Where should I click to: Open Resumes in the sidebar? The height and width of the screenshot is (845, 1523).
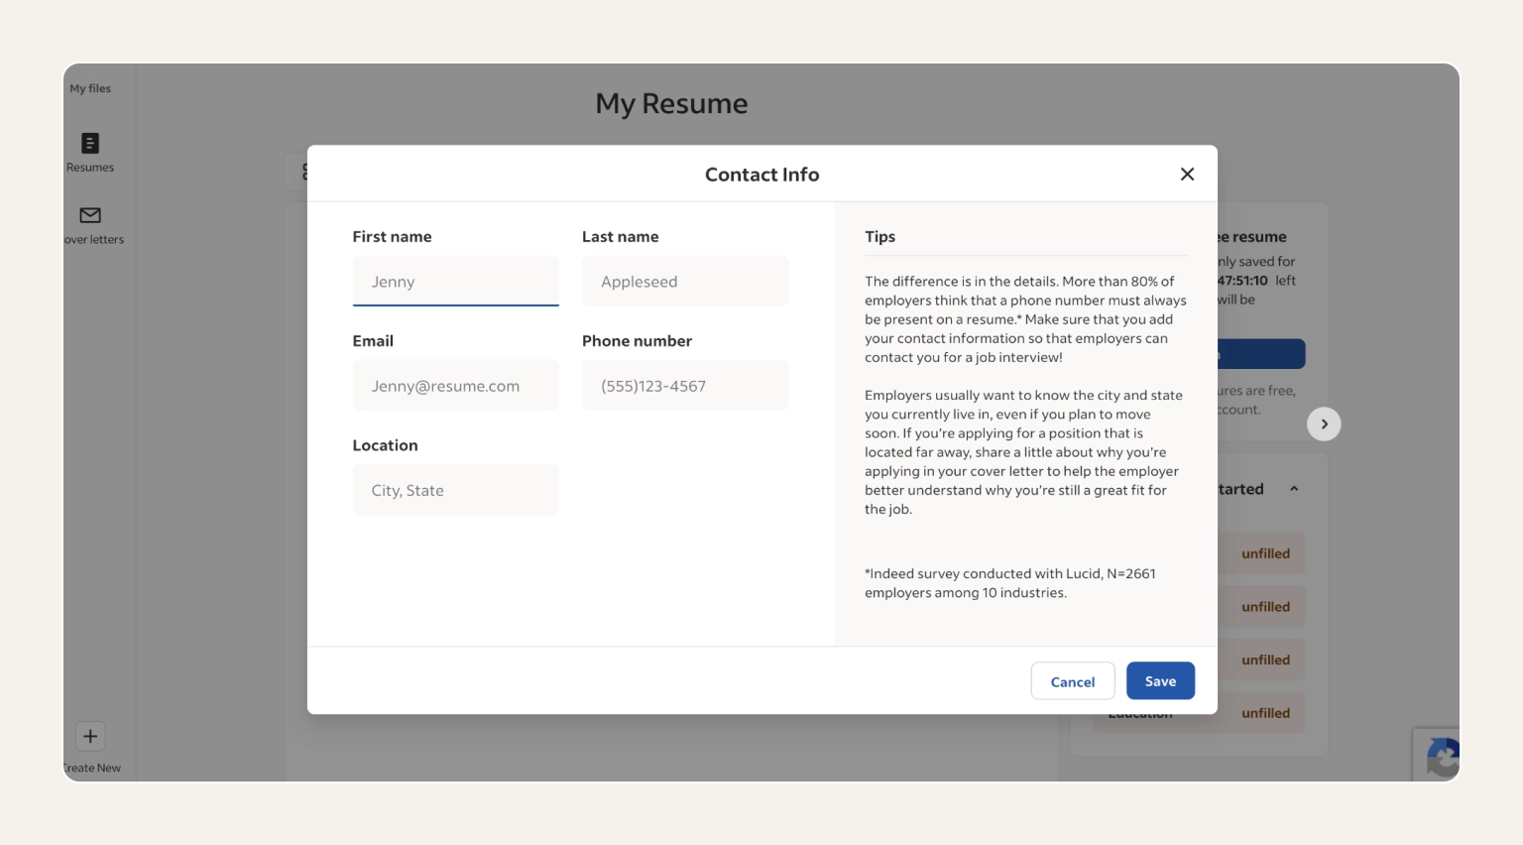tap(90, 153)
